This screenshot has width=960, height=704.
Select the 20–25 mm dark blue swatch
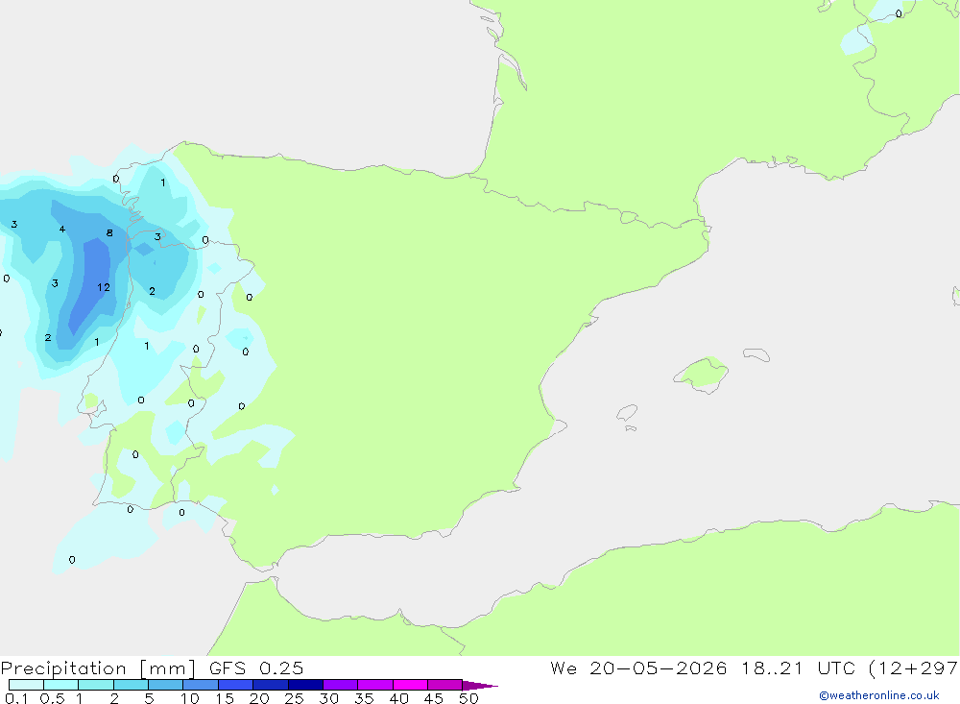[x=270, y=685]
